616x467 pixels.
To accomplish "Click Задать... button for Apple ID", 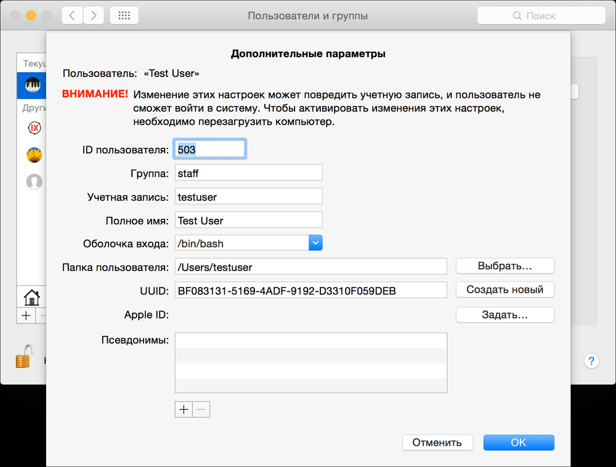I will [x=505, y=315].
